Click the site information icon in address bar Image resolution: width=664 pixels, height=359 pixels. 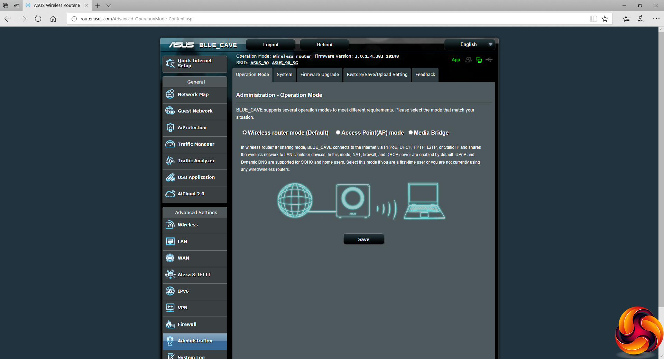click(x=74, y=19)
